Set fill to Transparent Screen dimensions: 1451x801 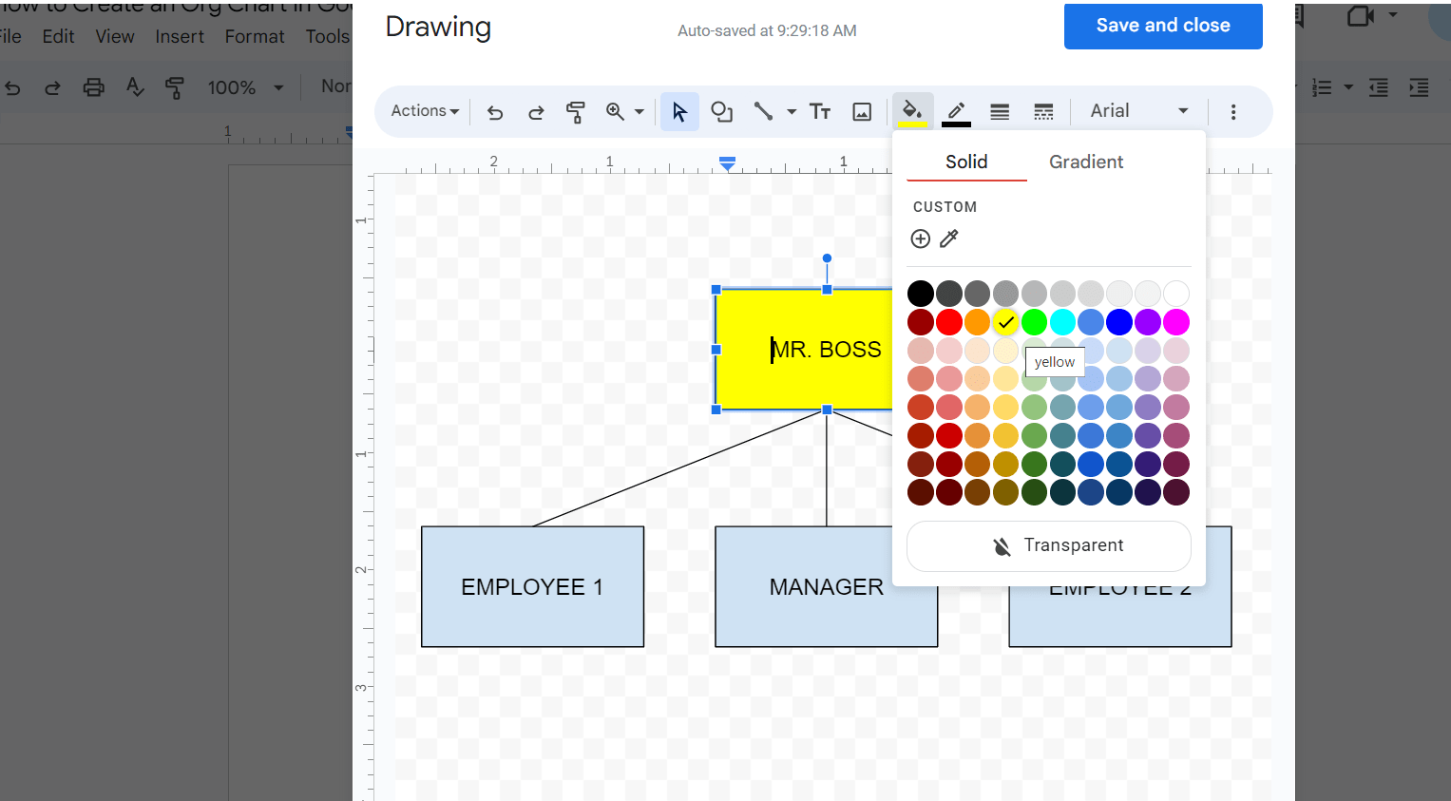(1048, 545)
